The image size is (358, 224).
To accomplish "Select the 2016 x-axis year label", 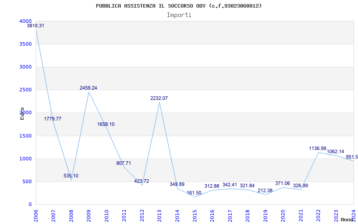I will [212, 215].
